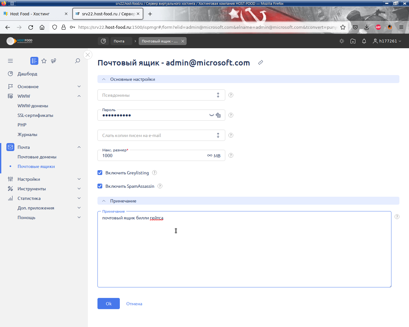Click the Firefox back navigation arrow
This screenshot has height=327, width=409.
pos(8,27)
